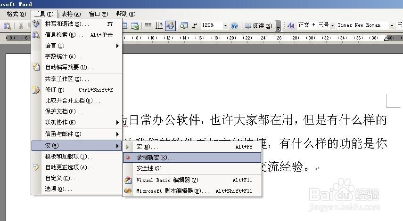Image resolution: width=403 pixels, height=221 pixels.
Task: Click the insert Excel worksheet icon
Action: coord(135,26)
